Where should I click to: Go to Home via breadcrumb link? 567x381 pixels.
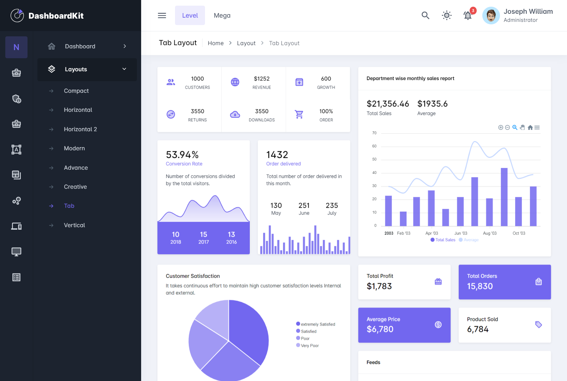coord(216,43)
